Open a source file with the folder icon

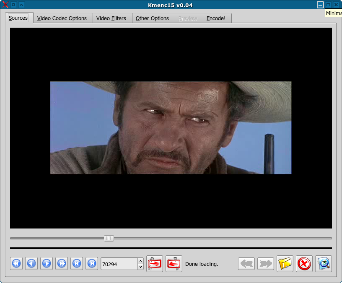285,264
